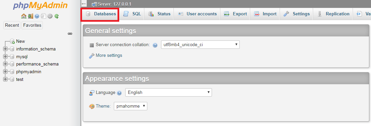Select information_schema database name
The width and height of the screenshot is (371, 126).
[x=36, y=49]
